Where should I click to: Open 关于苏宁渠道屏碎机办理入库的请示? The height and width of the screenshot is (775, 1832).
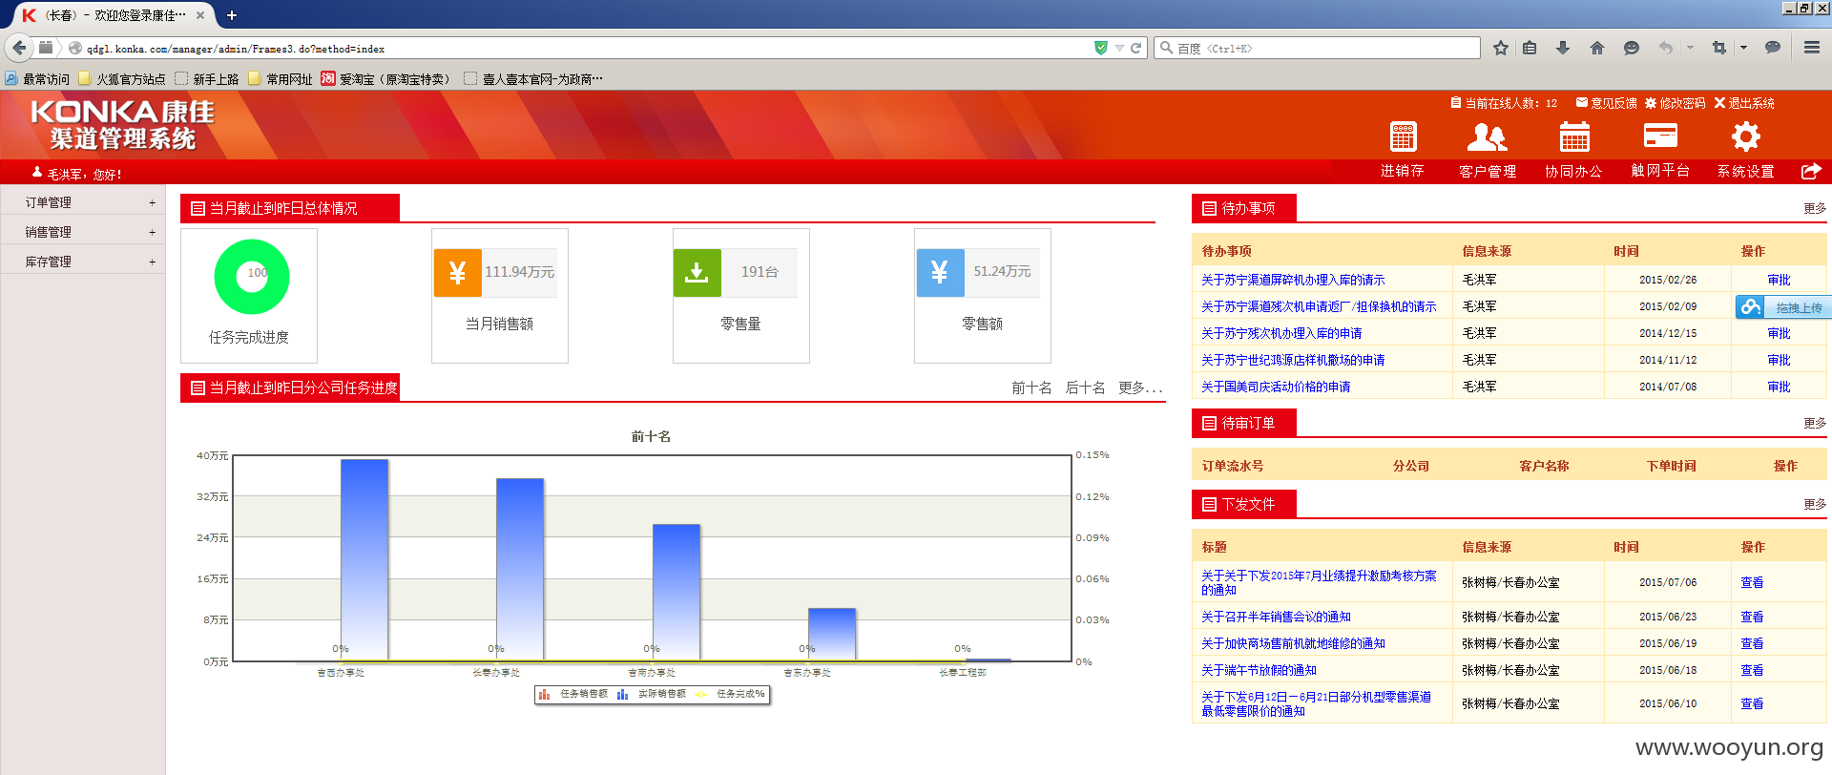click(x=1293, y=280)
